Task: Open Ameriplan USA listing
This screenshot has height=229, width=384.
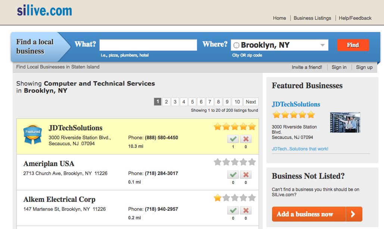Action: [x=49, y=163]
